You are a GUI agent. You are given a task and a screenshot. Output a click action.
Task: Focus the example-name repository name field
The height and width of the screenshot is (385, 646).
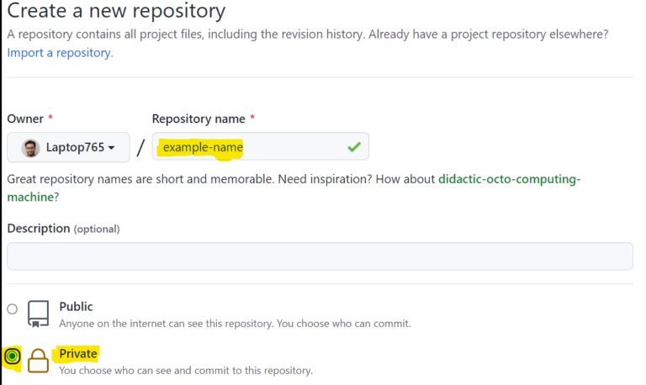252,147
